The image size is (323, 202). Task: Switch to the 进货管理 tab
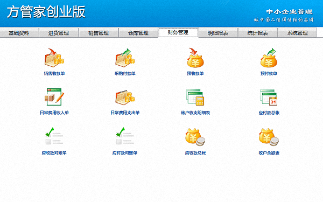pyautogui.click(x=59, y=33)
